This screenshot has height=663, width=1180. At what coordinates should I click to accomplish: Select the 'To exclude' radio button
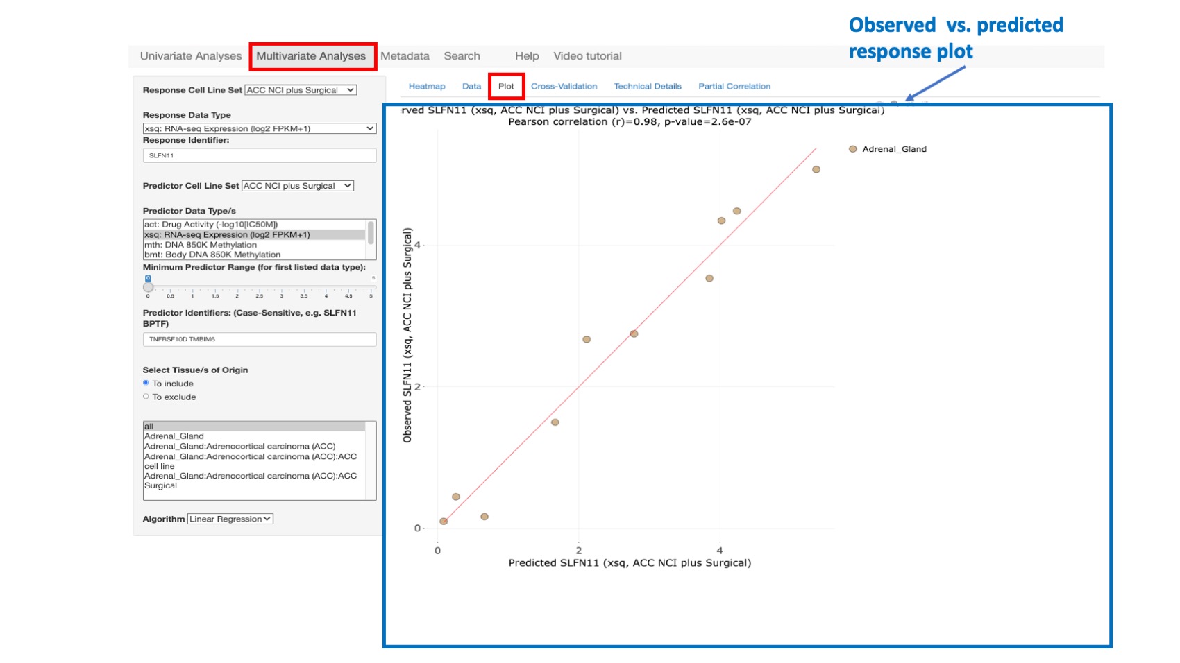tap(146, 397)
